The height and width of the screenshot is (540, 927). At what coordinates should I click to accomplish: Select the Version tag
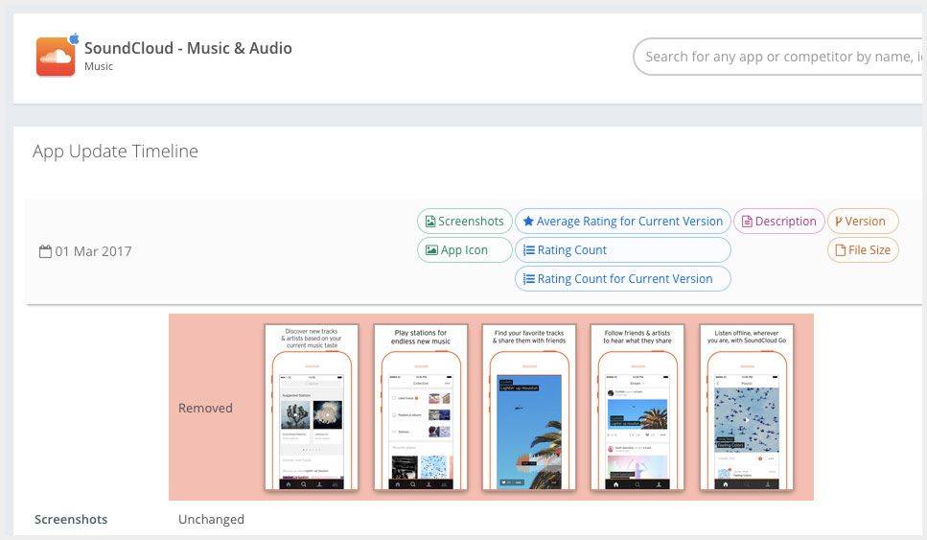click(x=862, y=222)
